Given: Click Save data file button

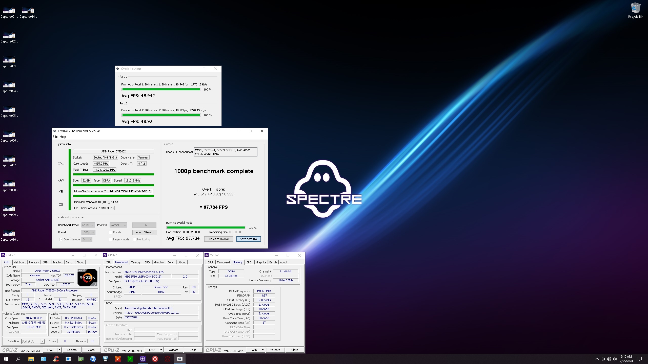Looking at the screenshot, I should point(248,239).
